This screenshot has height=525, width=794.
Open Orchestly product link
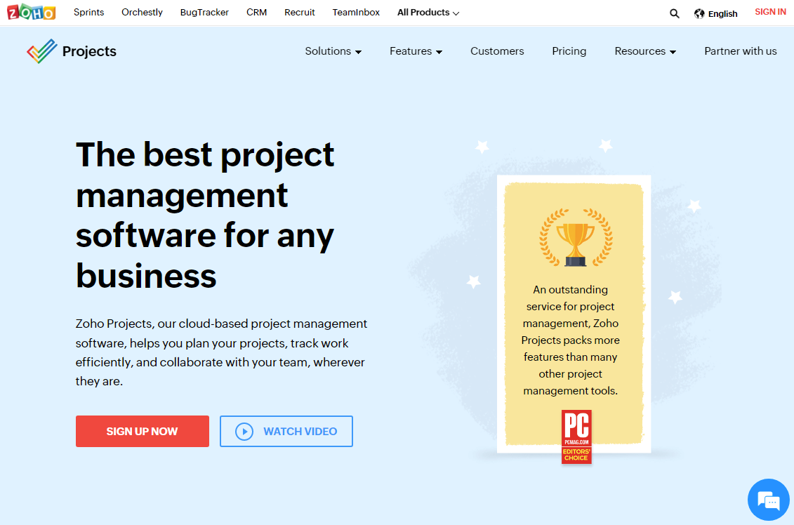click(x=142, y=12)
